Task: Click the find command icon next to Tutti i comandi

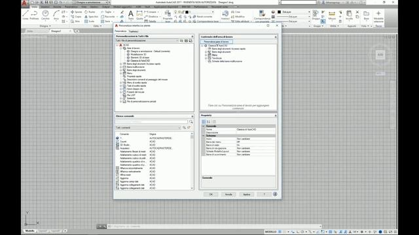Action: pos(184,128)
